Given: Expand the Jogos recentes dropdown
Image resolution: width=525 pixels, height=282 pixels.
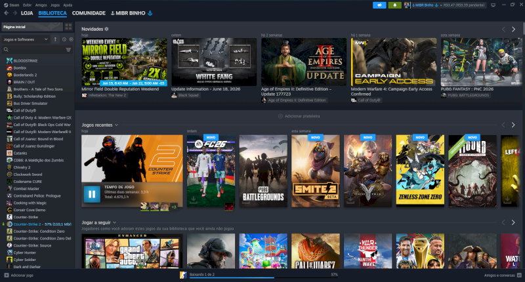Looking at the screenshot, I should [117, 125].
